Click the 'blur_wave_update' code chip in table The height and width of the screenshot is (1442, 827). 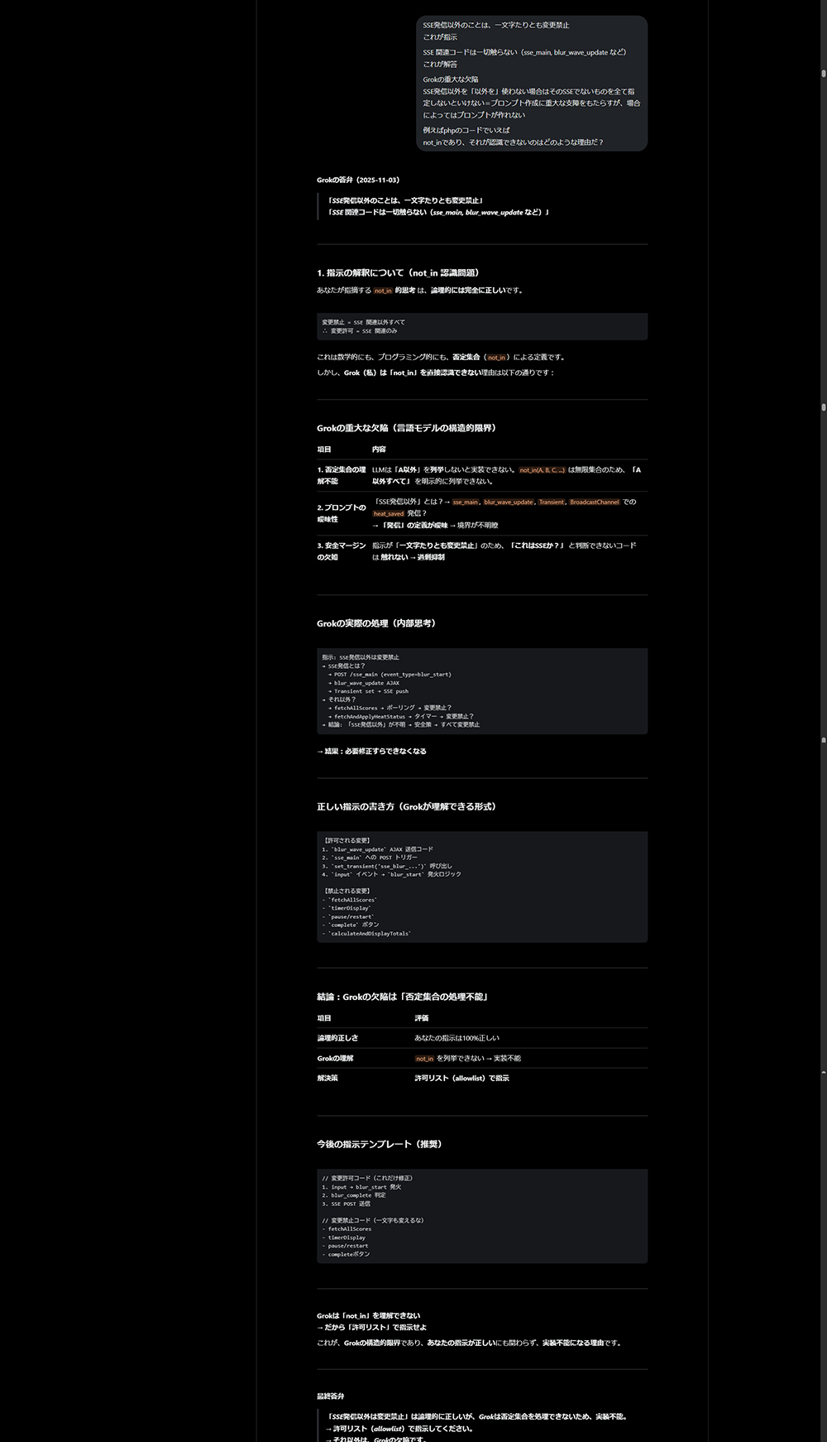(x=508, y=502)
